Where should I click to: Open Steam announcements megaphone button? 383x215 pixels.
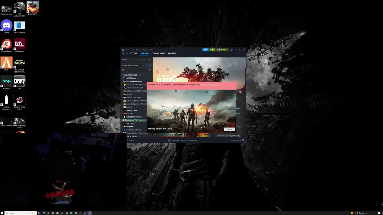coord(205,50)
